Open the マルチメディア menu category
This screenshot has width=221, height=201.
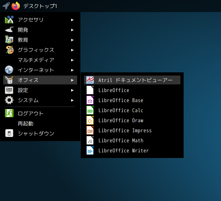click(x=40, y=60)
